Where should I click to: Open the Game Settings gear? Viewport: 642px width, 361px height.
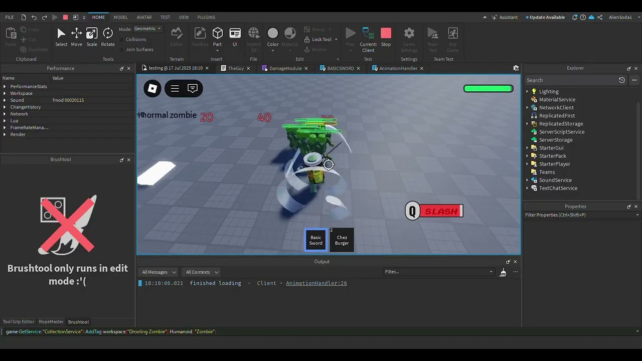tap(409, 37)
